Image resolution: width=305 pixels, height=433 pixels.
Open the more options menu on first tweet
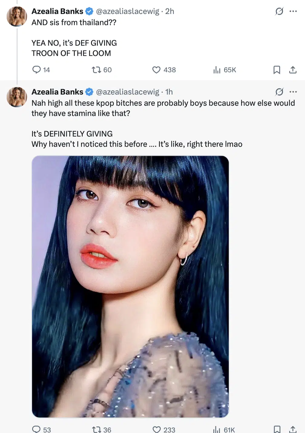(x=293, y=11)
